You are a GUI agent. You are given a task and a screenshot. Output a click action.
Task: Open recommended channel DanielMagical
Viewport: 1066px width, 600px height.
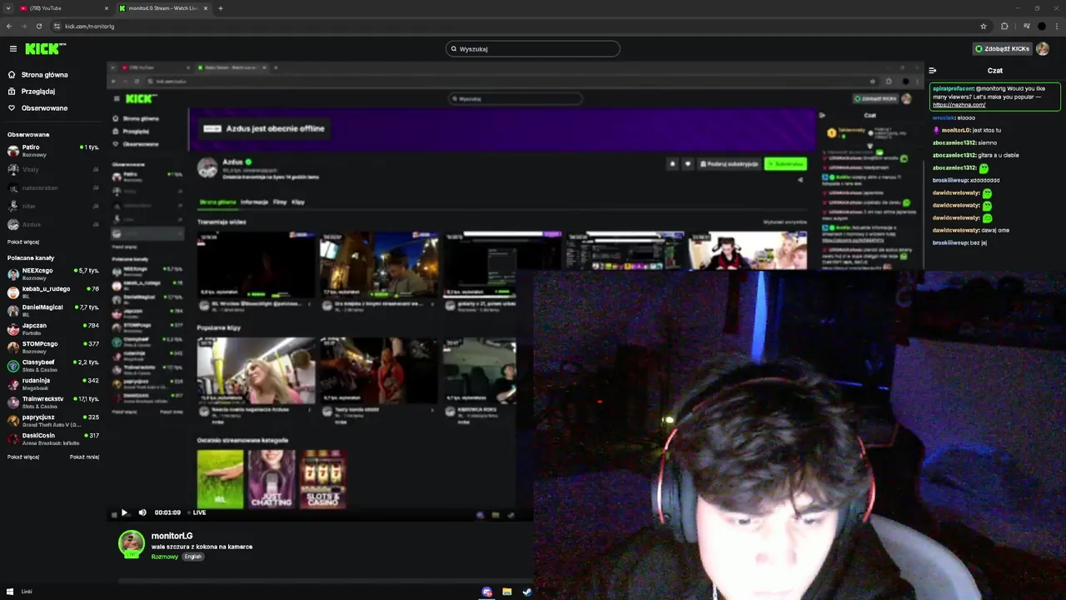click(53, 311)
